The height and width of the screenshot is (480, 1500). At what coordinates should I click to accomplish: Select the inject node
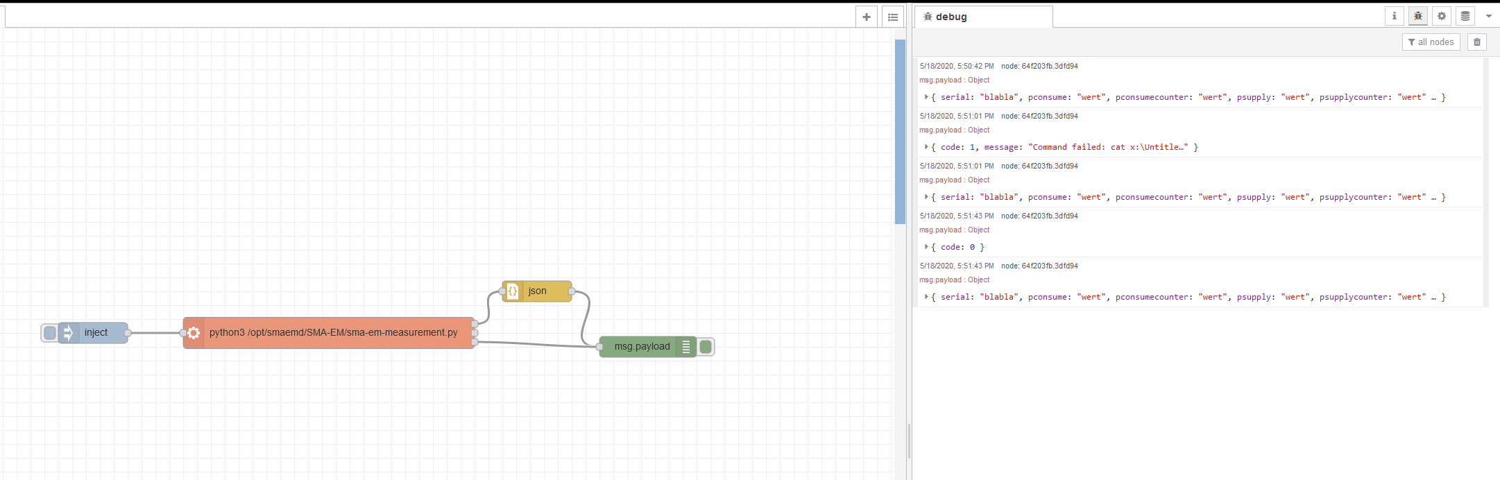pos(94,333)
